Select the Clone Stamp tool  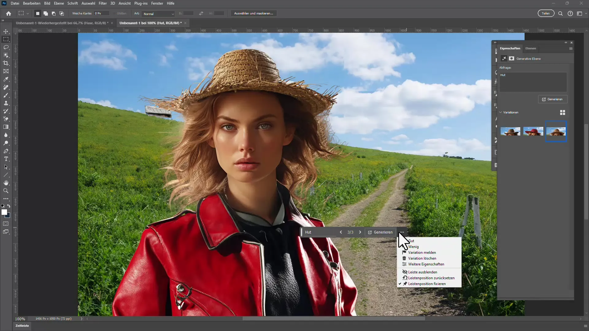[x=6, y=103]
